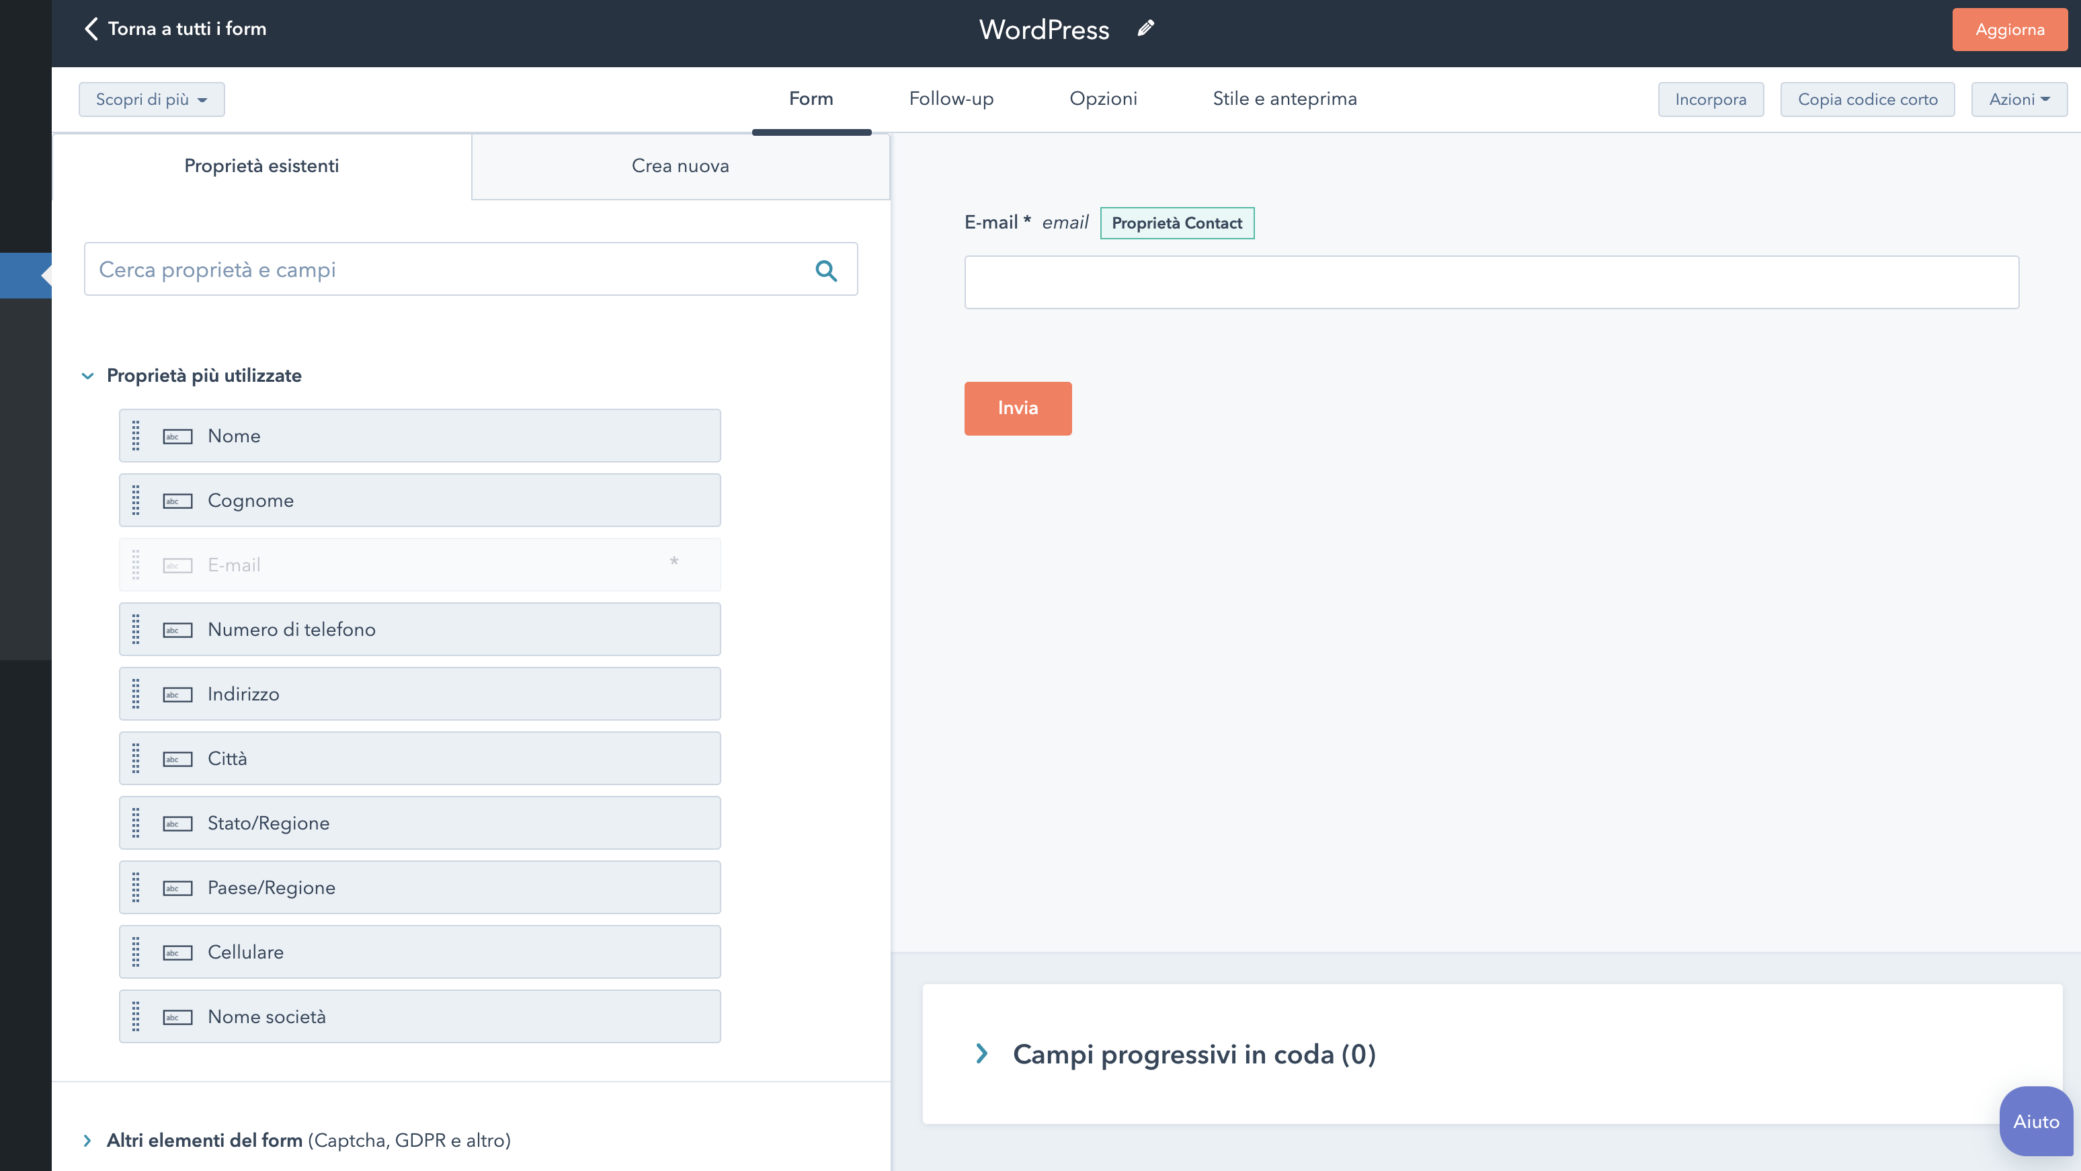2081x1171 pixels.
Task: Select the Nome società property row
Action: [x=420, y=1016]
